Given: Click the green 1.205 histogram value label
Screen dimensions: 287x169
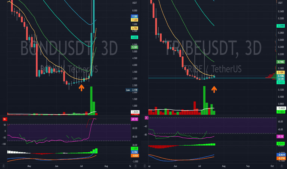Looking at the screenshot, I should click(x=135, y=148).
